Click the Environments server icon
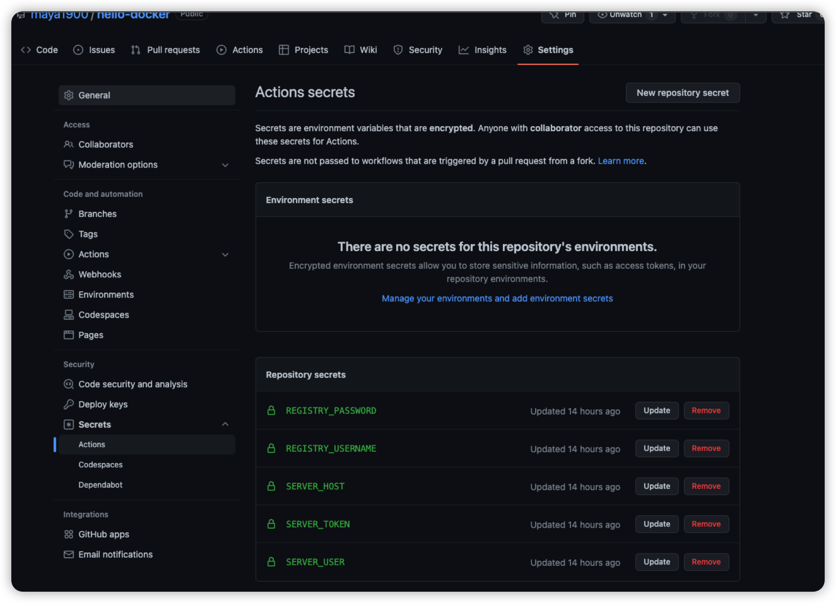Viewport: 836px width, 603px height. tap(69, 295)
